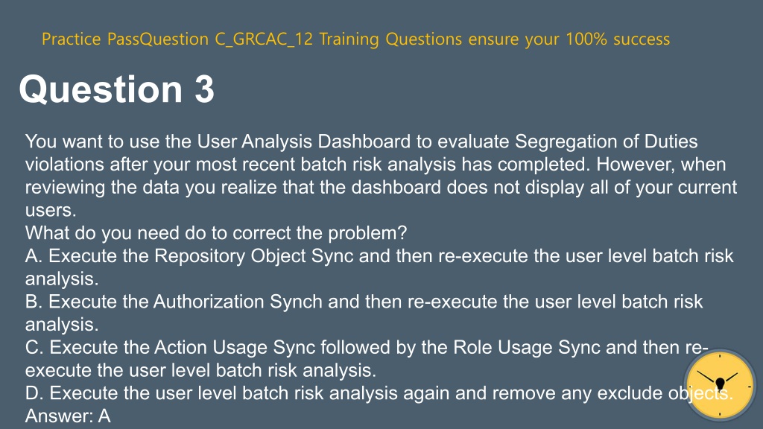763x429 pixels.
Task: Click the phrase 'Segregation of Duties'
Action: 607,142
